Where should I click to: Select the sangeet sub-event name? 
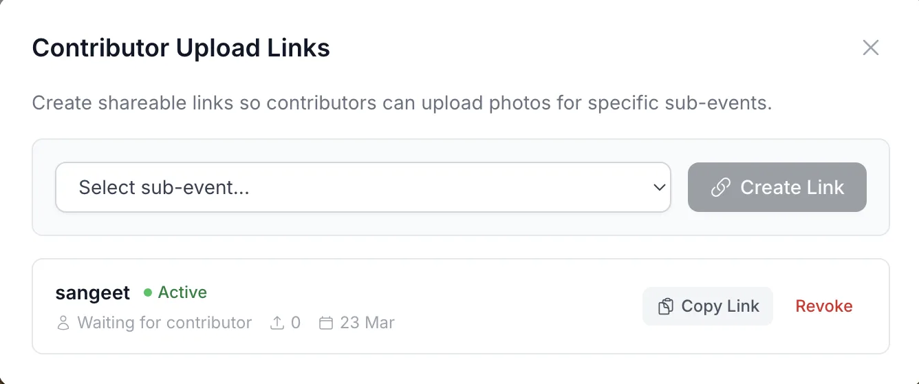(93, 293)
